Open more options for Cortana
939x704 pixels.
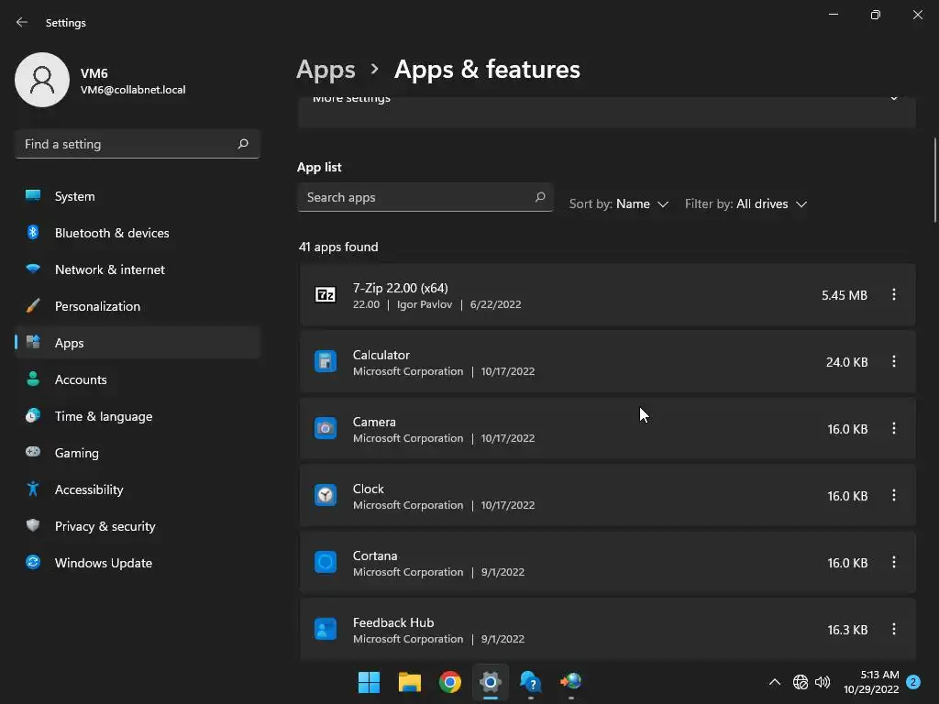[x=893, y=563]
